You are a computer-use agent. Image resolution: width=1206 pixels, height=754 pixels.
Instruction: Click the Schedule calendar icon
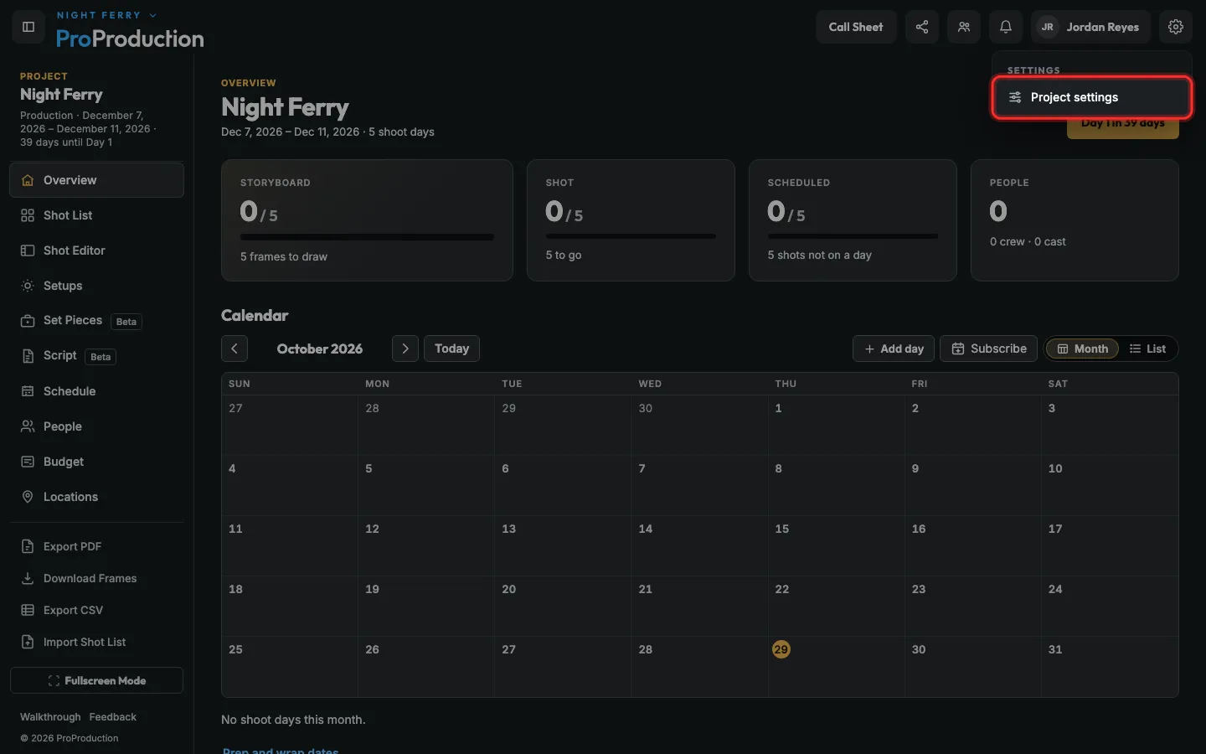pyautogui.click(x=28, y=391)
